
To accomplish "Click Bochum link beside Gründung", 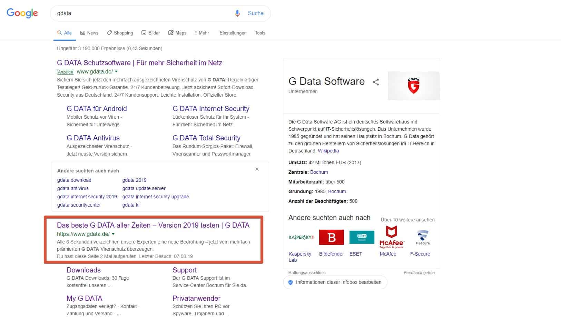I will point(337,191).
